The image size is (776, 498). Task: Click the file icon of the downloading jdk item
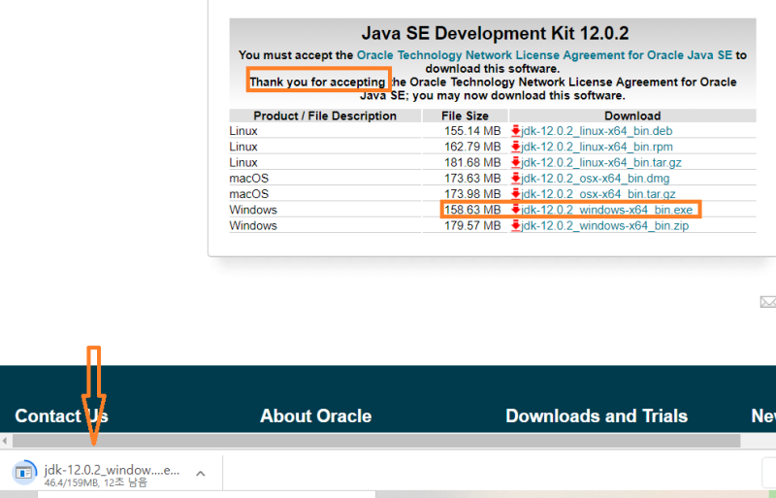(x=24, y=472)
